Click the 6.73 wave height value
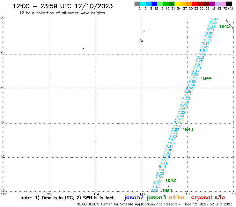Viewport: 236px width, 207px height. [x=186, y=99]
